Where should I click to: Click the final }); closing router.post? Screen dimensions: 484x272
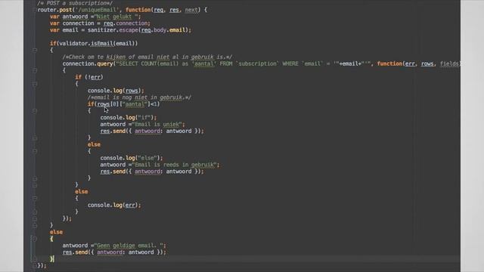tap(42, 265)
